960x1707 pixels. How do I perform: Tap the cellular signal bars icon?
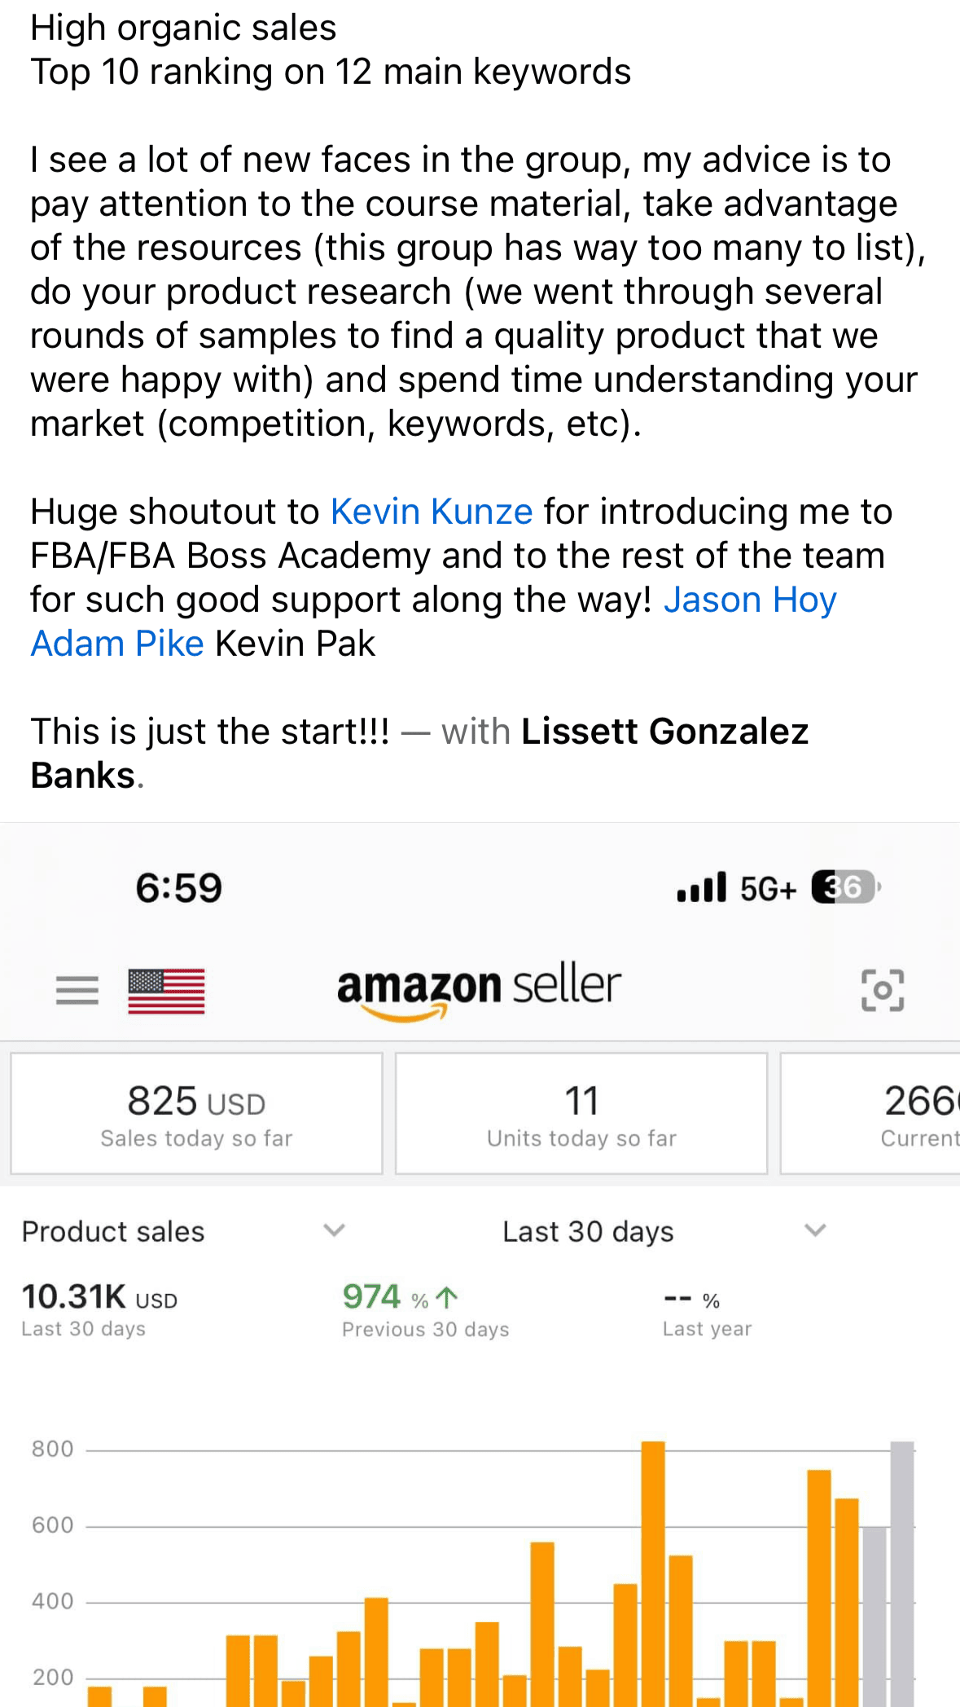click(x=701, y=887)
